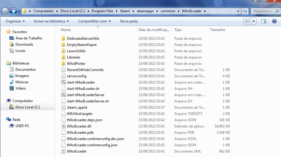Click the change view icon button
281x157 pixels.
point(247,21)
